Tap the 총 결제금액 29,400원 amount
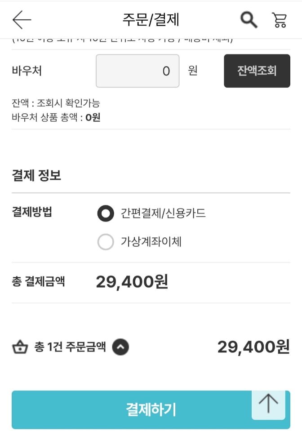302x431 pixels. [x=132, y=282]
